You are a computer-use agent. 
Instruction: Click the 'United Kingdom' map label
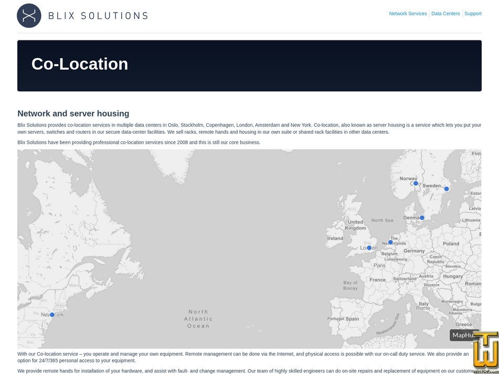click(x=355, y=225)
